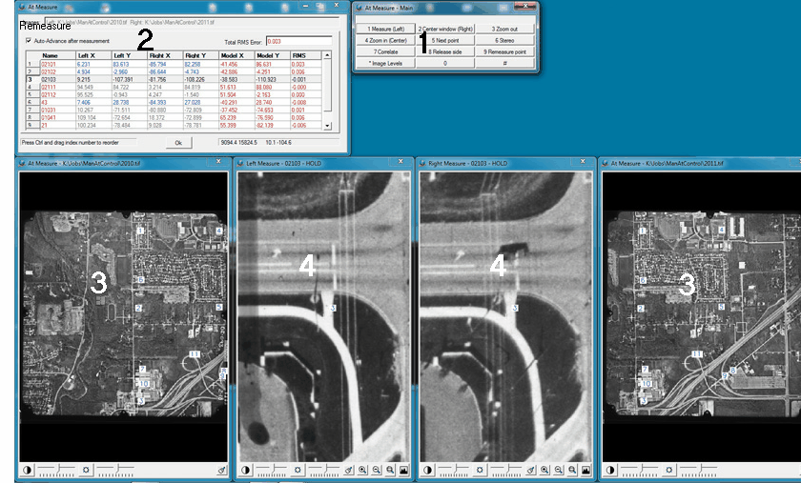Click the '#' button in Main window
This screenshot has height=483, width=801.
click(504, 63)
